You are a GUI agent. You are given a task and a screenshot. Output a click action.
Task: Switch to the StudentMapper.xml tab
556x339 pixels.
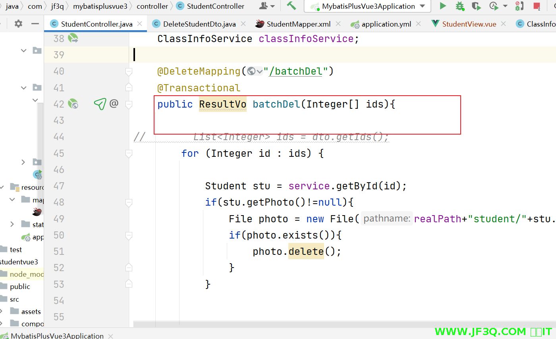pos(298,24)
